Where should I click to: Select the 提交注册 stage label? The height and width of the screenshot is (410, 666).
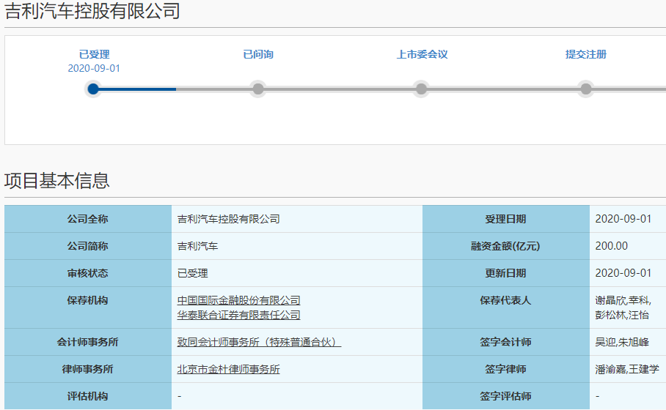pyautogui.click(x=585, y=54)
